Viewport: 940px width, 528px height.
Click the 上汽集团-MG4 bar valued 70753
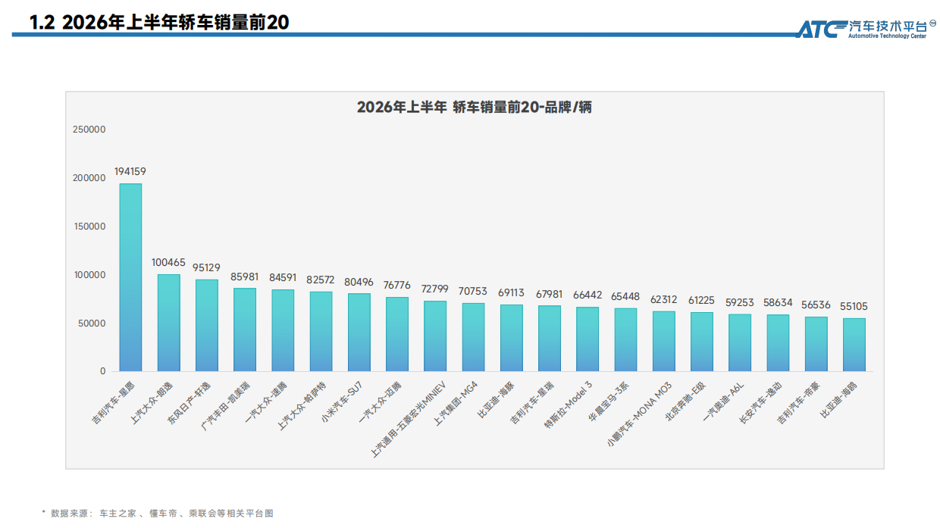(473, 337)
